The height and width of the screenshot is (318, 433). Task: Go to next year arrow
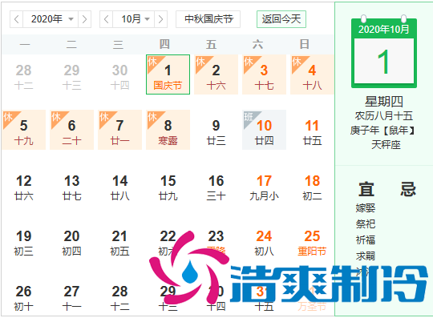pos(84,19)
